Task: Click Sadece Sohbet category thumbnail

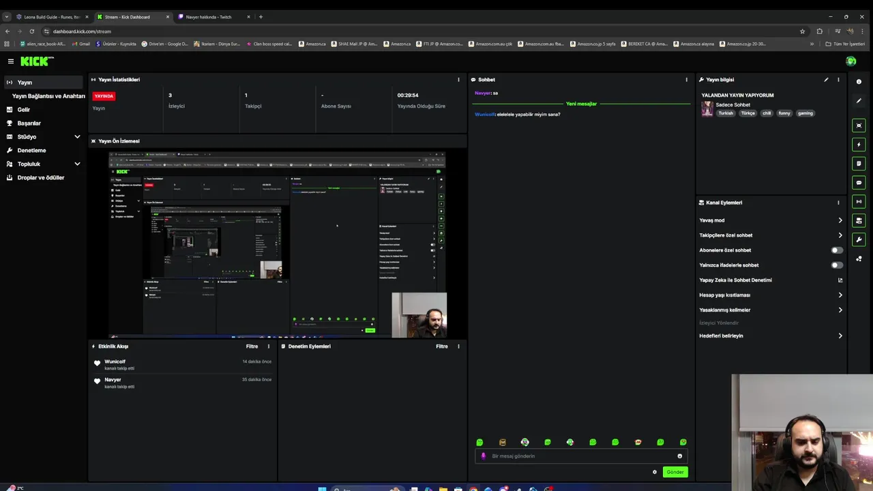Action: point(707,108)
